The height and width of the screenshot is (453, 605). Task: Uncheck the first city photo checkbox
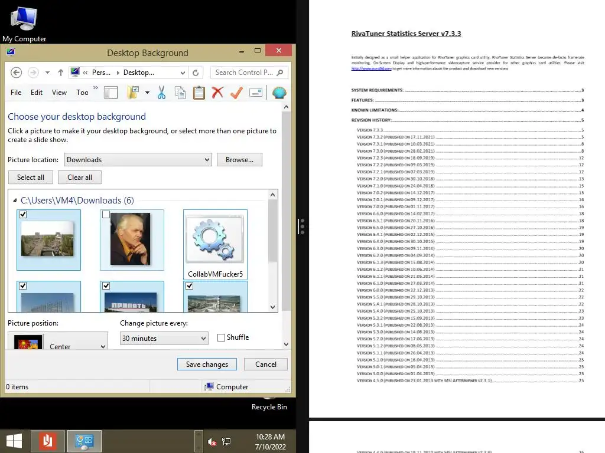(x=23, y=214)
